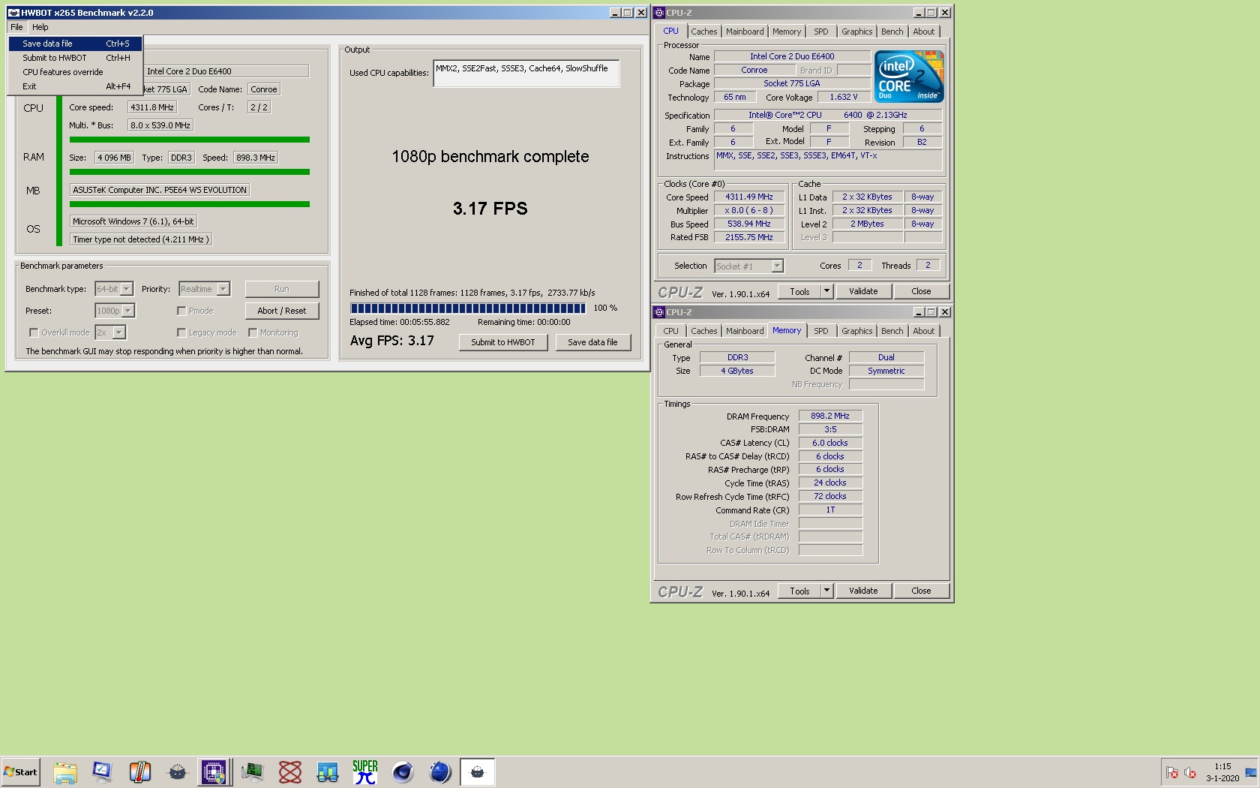Screen dimensions: 1260x788
Task: Open the File menu
Action: click(x=16, y=27)
